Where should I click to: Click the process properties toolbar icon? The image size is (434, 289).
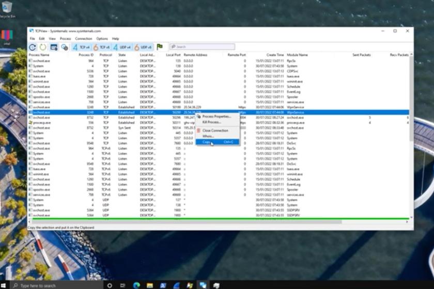pos(65,47)
